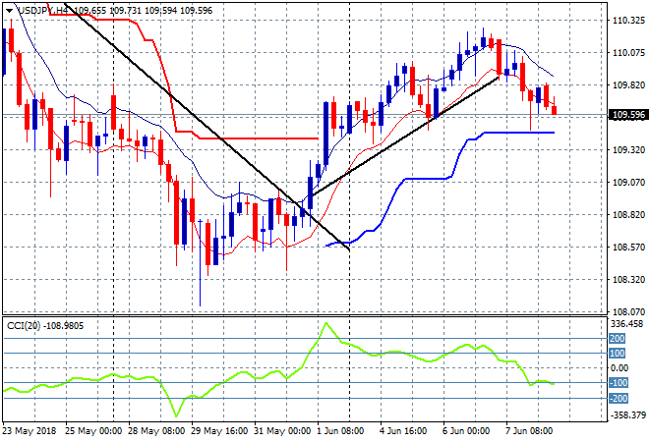Click the high price value 109.731
The height and width of the screenshot is (442, 649).
tap(126, 11)
